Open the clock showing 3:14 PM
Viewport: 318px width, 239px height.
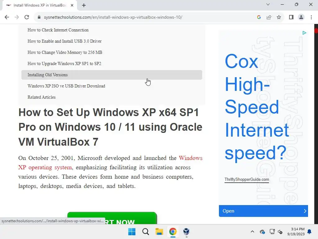(x=298, y=229)
